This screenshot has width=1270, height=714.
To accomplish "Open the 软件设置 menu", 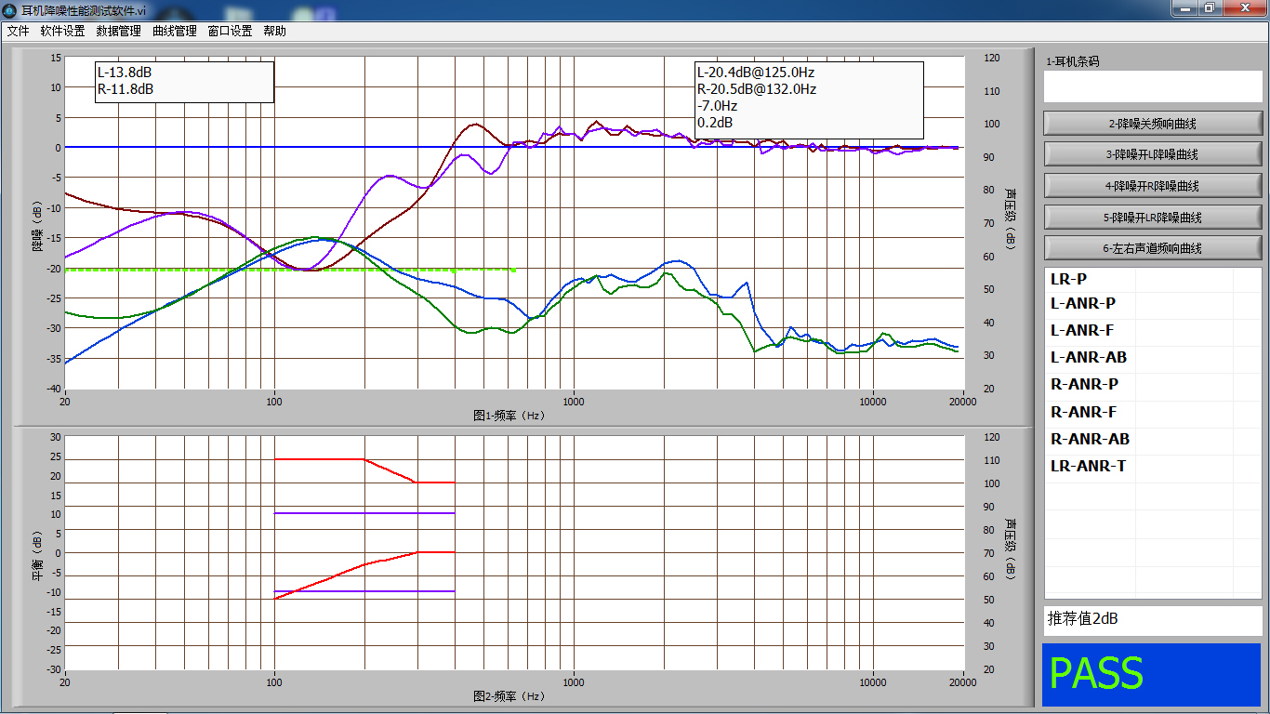I will pos(62,31).
